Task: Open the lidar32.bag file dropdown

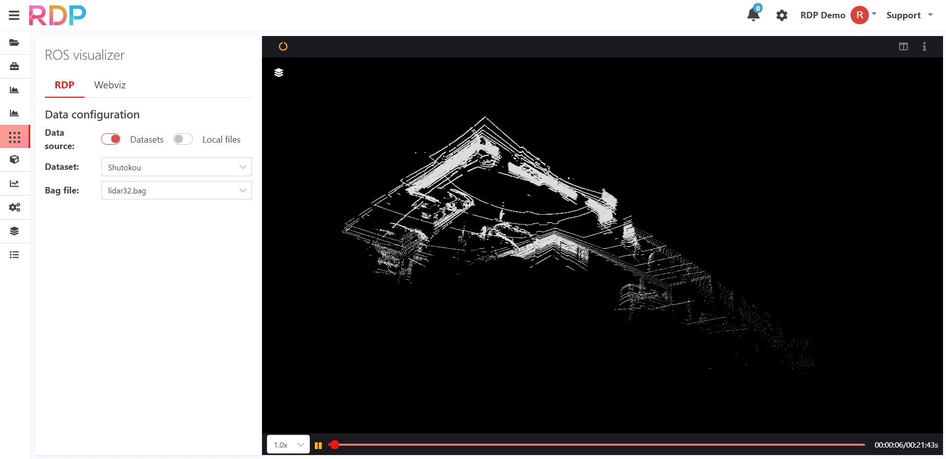Action: coord(176,191)
